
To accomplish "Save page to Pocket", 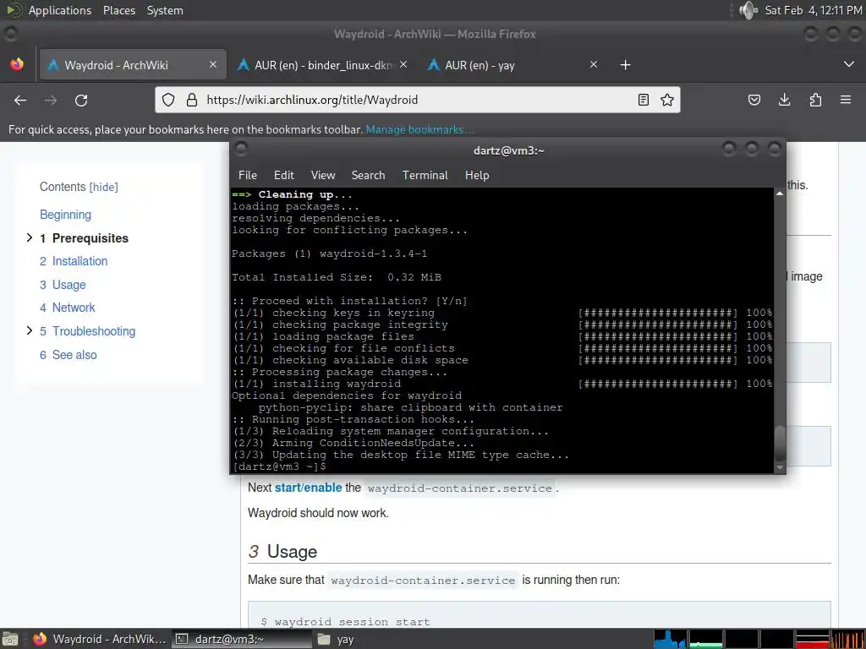I will (x=754, y=100).
